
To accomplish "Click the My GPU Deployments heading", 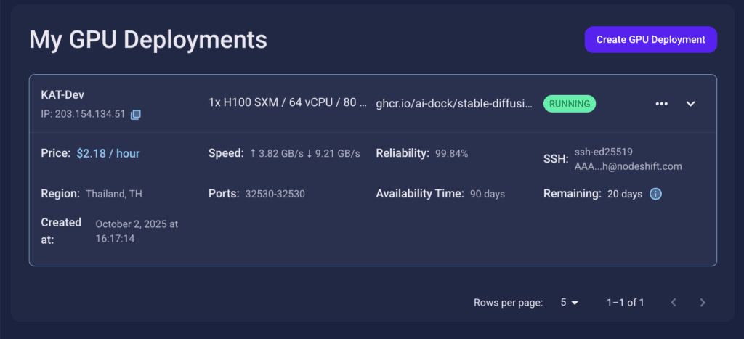I will (148, 39).
